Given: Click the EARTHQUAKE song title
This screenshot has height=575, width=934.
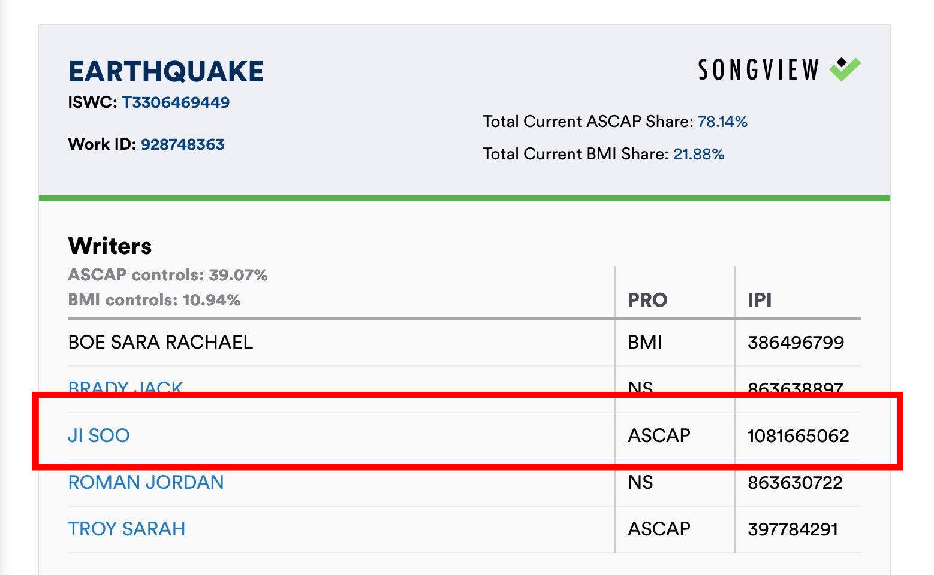Looking at the screenshot, I should (166, 72).
